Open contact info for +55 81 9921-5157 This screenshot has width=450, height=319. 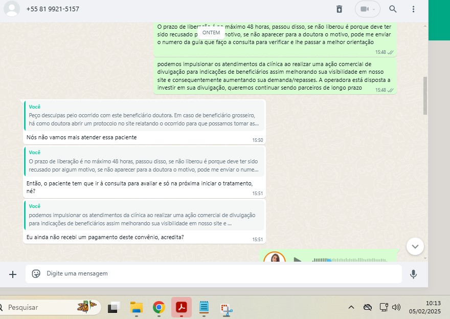[x=53, y=9]
